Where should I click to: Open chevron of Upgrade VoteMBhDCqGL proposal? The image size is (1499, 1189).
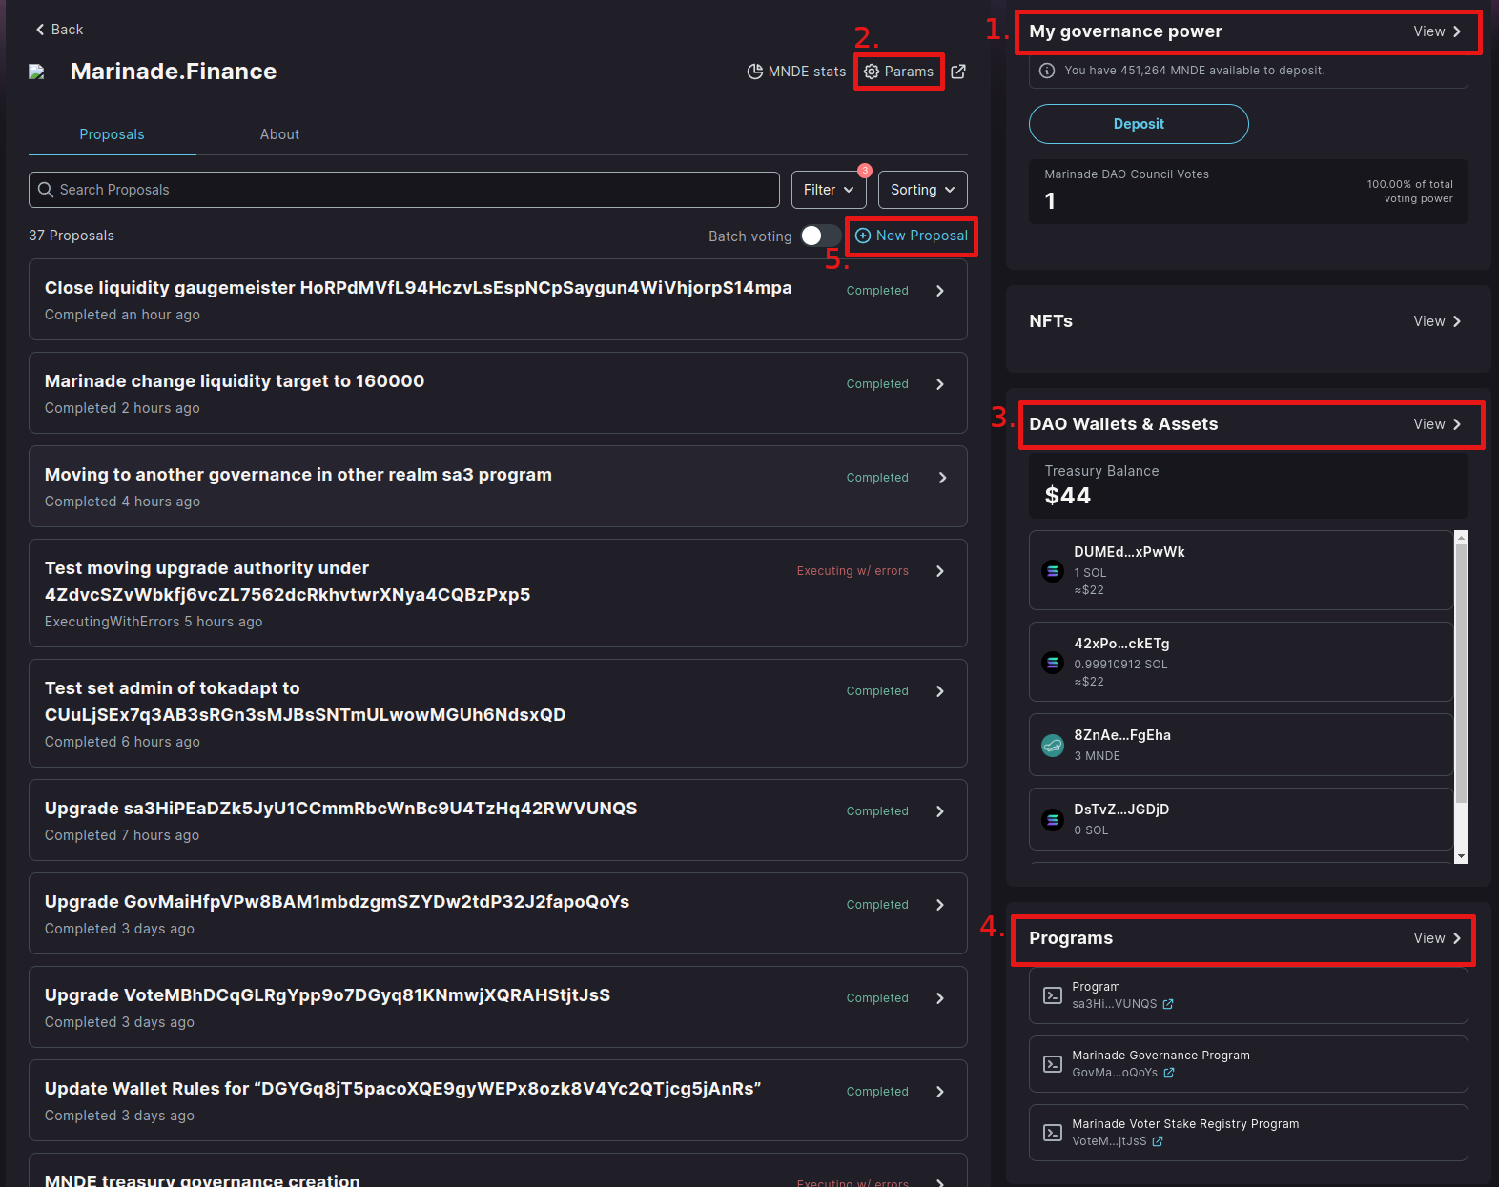[940, 998]
